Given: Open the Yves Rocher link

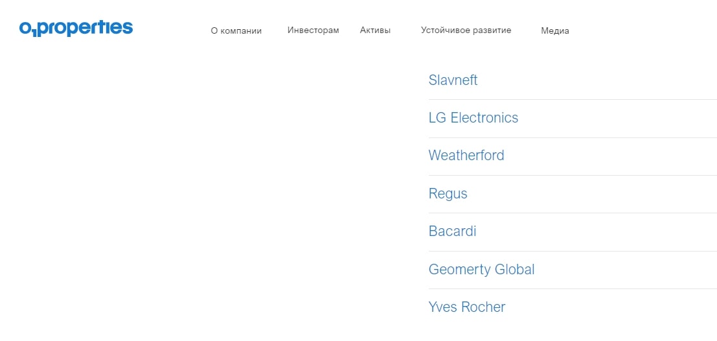Looking at the screenshot, I should [x=467, y=307].
